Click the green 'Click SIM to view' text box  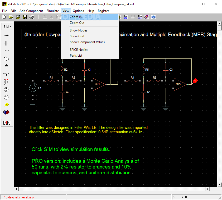(x=86, y=161)
